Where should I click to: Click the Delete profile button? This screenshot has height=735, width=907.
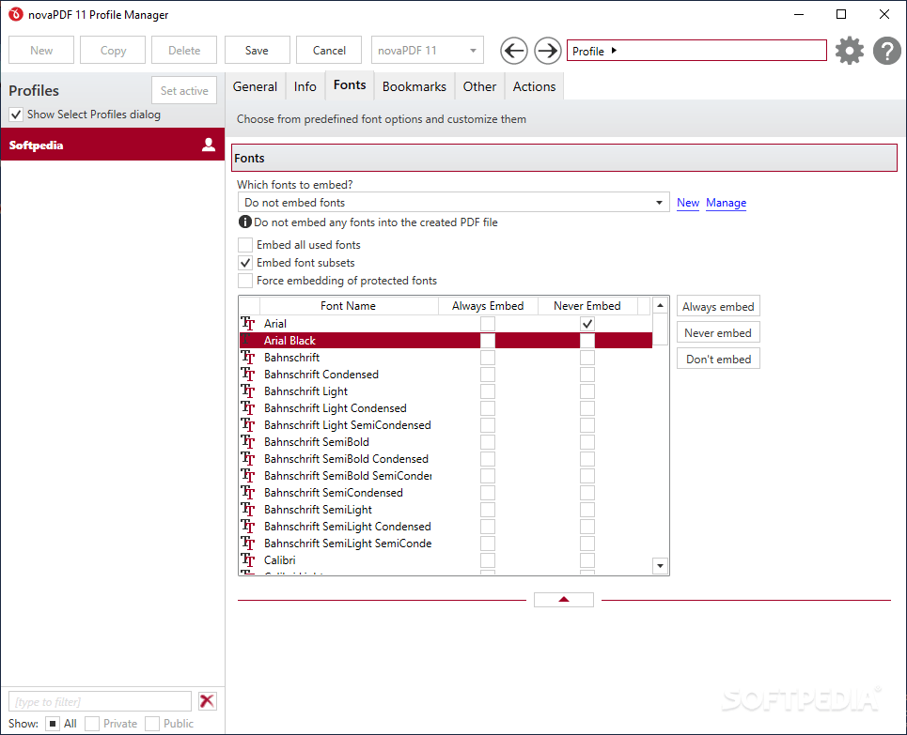[184, 51]
